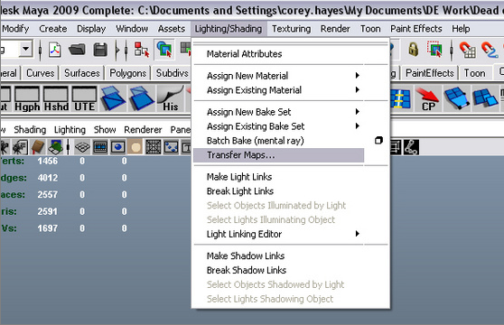
Task: Click the UTE shelf button
Action: click(x=85, y=98)
